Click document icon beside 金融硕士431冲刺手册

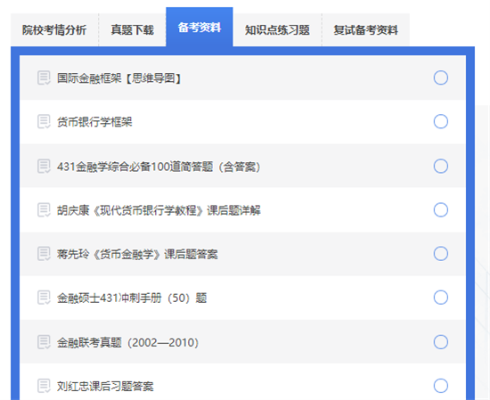[44, 298]
